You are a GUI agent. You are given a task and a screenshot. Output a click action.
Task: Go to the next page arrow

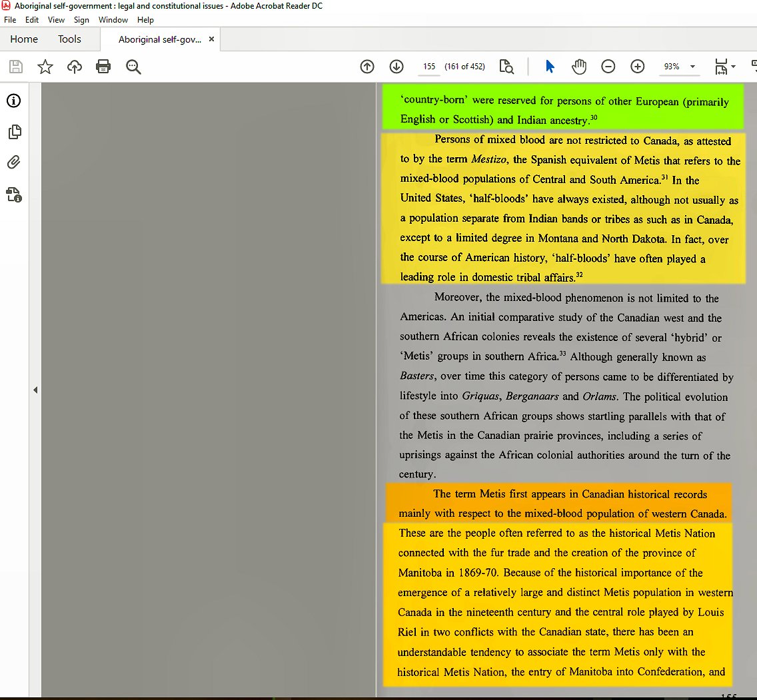click(396, 67)
